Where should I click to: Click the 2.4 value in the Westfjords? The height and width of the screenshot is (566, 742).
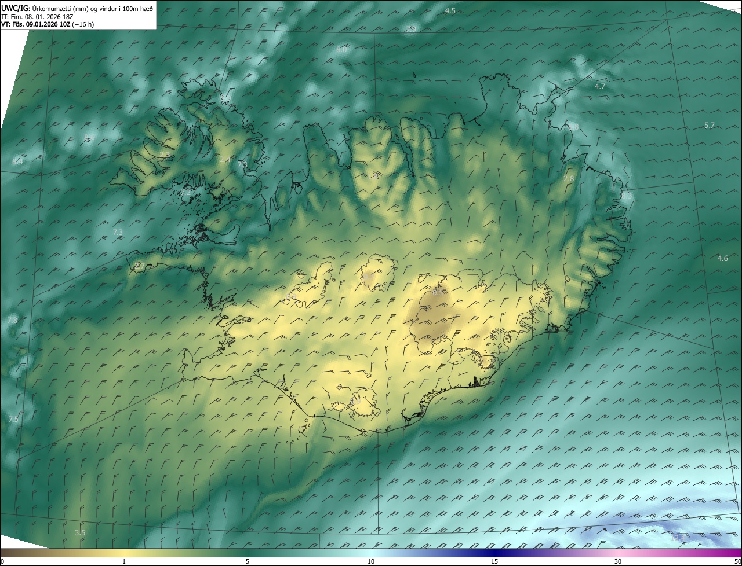225,159
